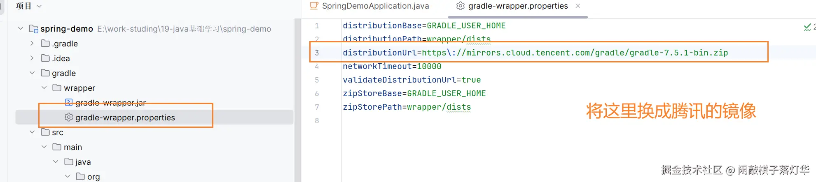Click the project path E:\work-studing text
The height and width of the screenshot is (182, 816).
pyautogui.click(x=184, y=29)
